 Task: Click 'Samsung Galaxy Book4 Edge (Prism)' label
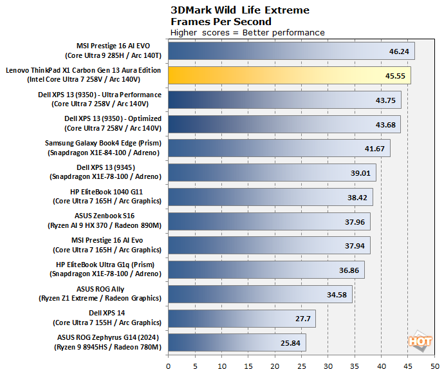(x=103, y=143)
